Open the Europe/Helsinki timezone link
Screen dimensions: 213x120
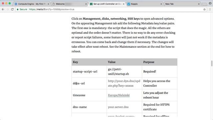tap(119, 95)
